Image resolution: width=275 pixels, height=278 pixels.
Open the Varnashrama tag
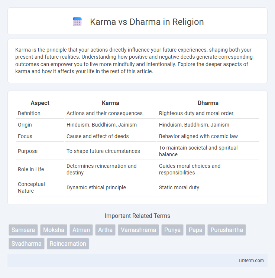[139, 230]
